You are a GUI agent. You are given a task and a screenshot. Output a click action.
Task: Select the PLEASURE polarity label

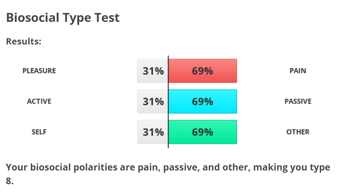[x=39, y=70]
